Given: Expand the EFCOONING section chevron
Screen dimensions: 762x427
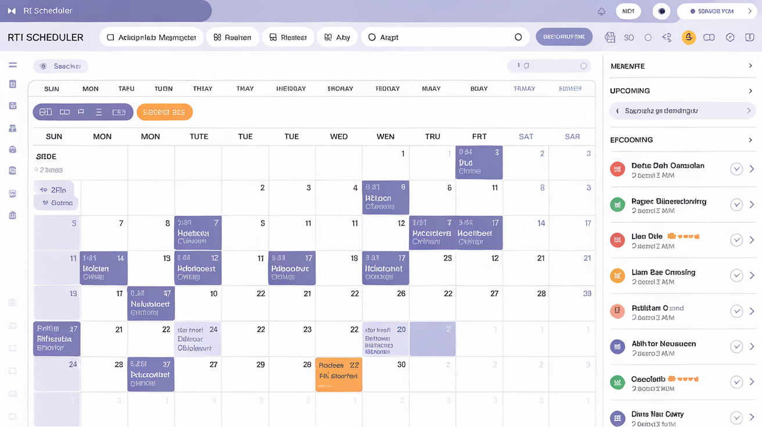Looking at the screenshot, I should 750,140.
